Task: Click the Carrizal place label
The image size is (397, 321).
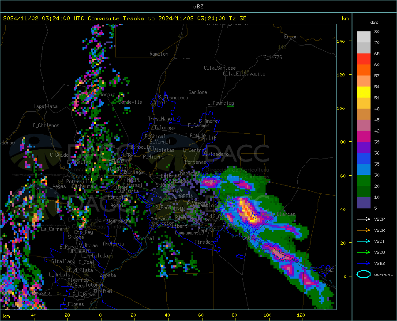Action: [143, 238]
